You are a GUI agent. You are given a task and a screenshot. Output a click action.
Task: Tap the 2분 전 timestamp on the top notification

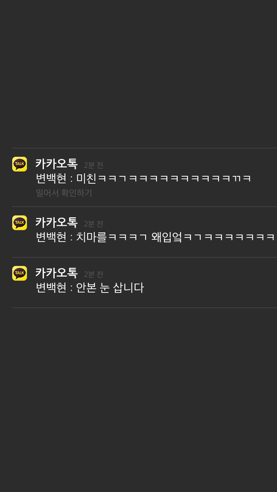93,165
